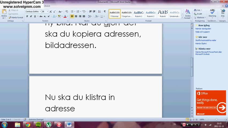Zoom in with the plus button

click(226, 119)
